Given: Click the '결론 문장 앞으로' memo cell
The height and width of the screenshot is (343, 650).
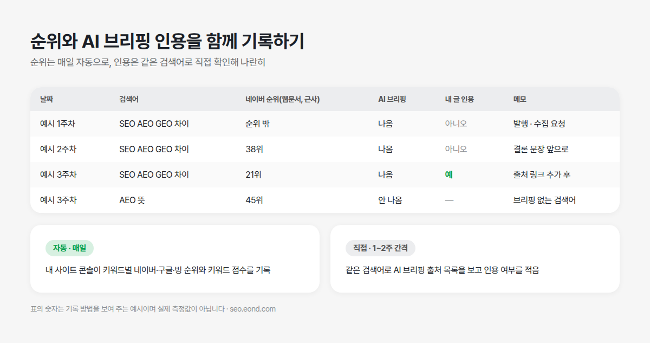Looking at the screenshot, I should click(x=541, y=149).
